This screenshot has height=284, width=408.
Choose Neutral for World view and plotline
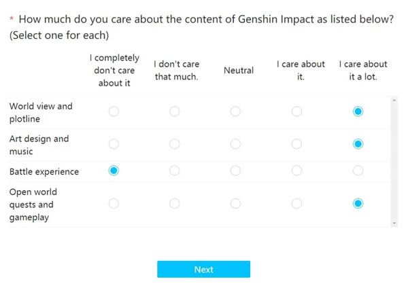235,111
